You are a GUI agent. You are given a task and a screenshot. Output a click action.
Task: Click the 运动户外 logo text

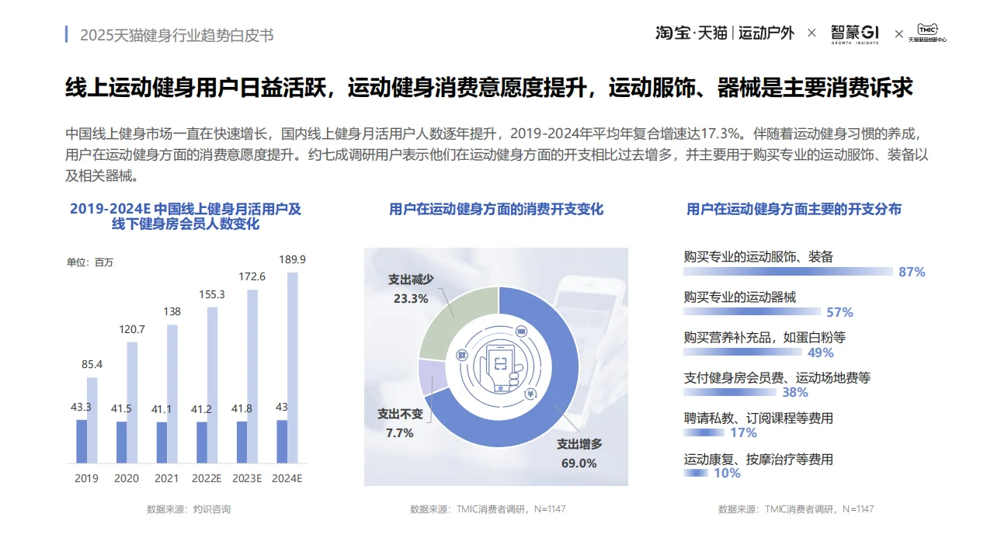tap(766, 33)
